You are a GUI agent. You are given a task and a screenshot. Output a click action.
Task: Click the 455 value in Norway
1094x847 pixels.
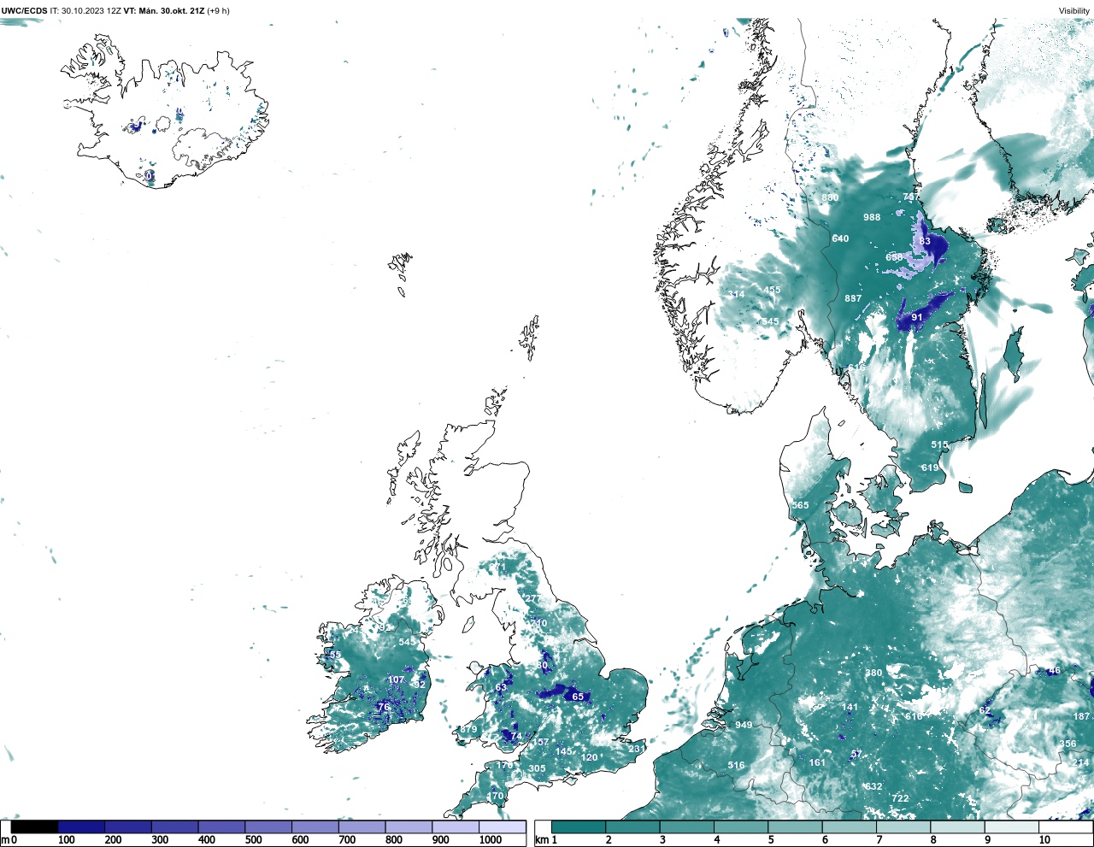pos(773,290)
